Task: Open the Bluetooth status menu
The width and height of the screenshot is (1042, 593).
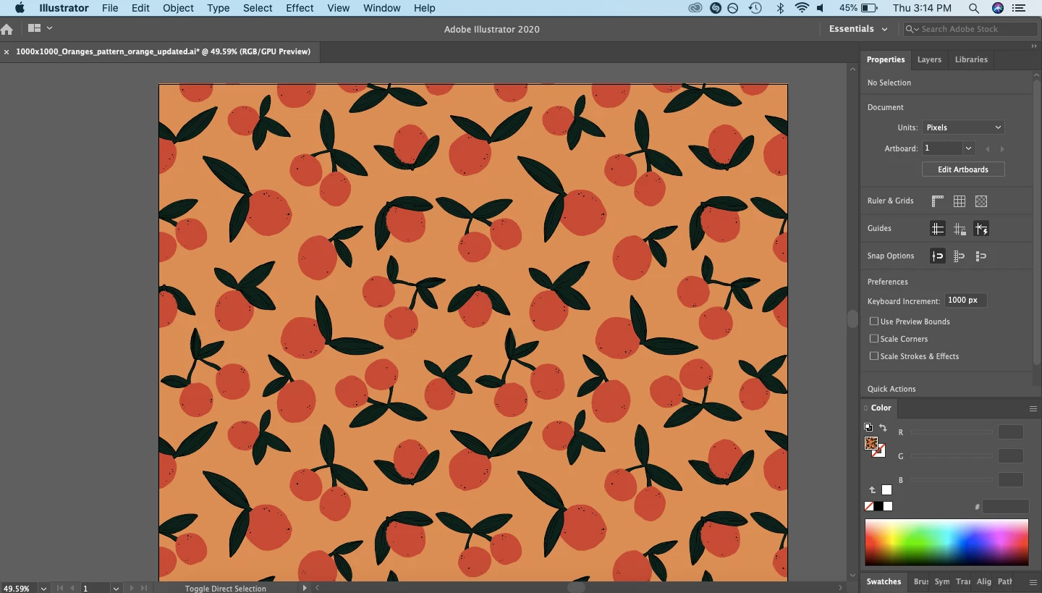Action: [780, 8]
